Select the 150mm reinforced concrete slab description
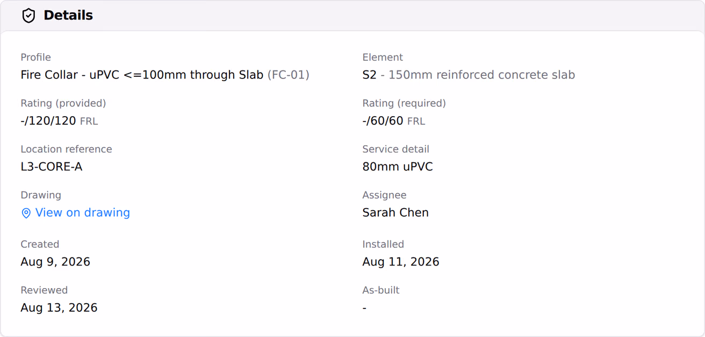The image size is (705, 337). point(481,75)
